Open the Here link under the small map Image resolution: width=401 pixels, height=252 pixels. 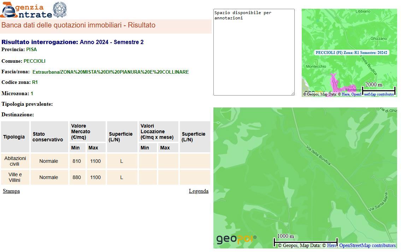tap(345, 94)
